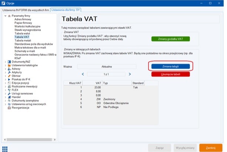This screenshot has width=227, height=152.
Task: Click the Ustawienia katalogów folder icon
Action: 9,65
